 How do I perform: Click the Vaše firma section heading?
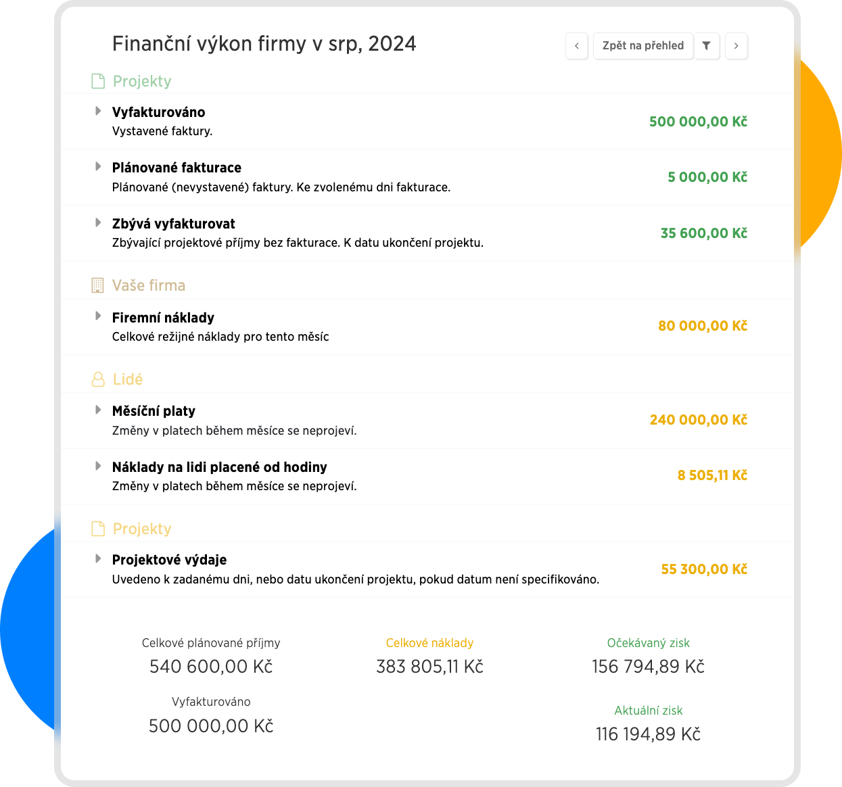click(x=149, y=285)
